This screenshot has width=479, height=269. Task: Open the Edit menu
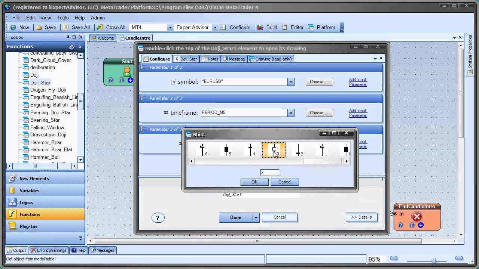point(30,18)
